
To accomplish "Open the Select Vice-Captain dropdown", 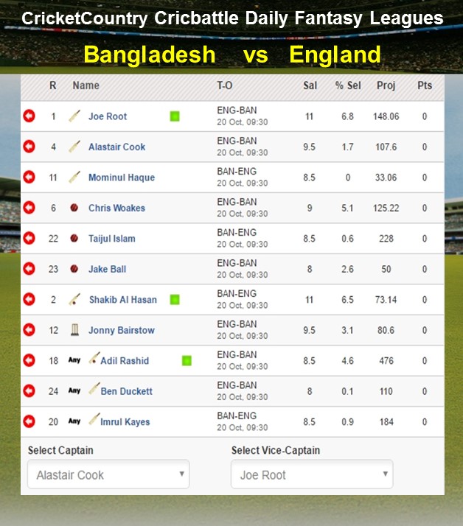I will [x=312, y=474].
